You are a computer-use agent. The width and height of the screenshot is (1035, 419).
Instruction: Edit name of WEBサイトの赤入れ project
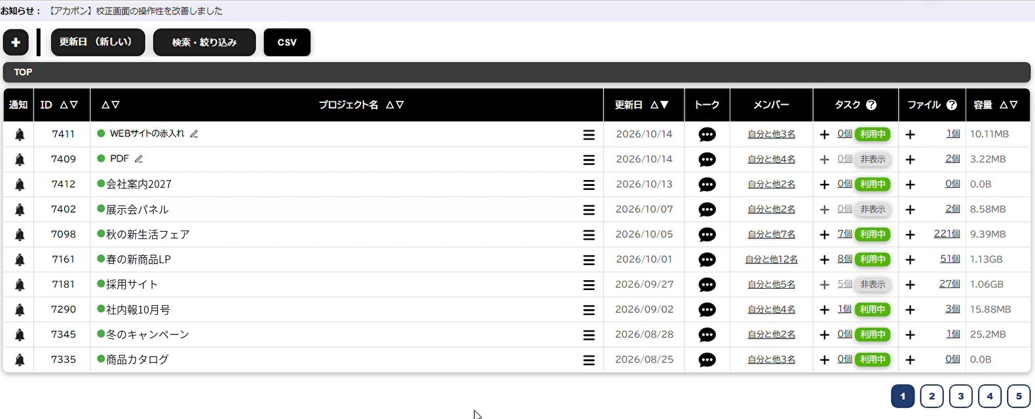[194, 134]
